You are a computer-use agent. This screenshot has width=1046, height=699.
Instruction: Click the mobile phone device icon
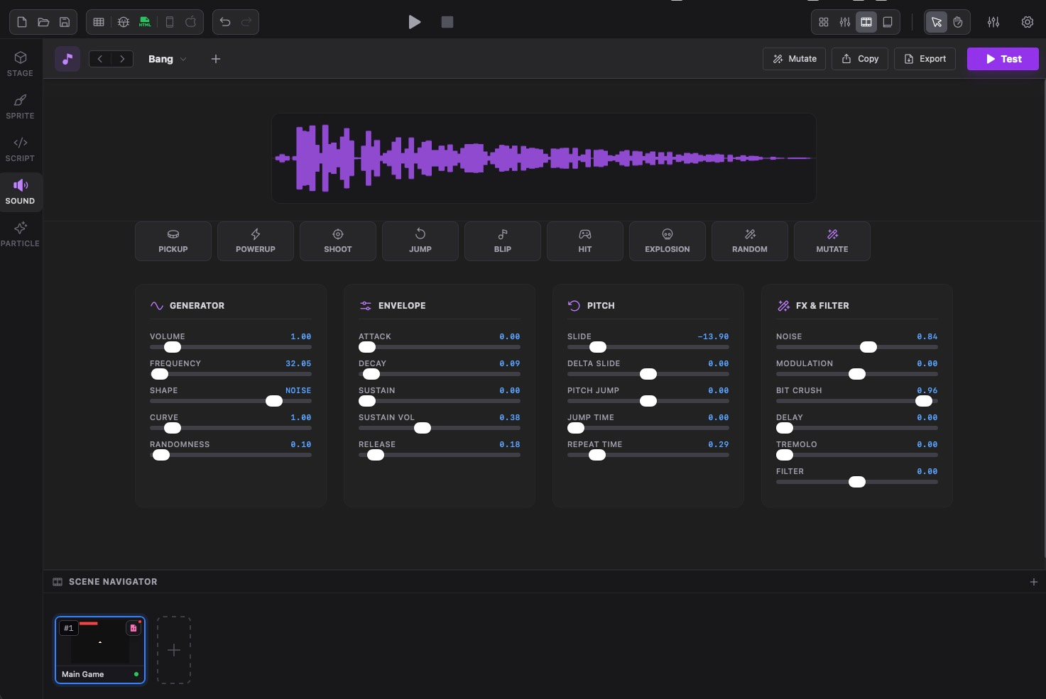tap(170, 22)
